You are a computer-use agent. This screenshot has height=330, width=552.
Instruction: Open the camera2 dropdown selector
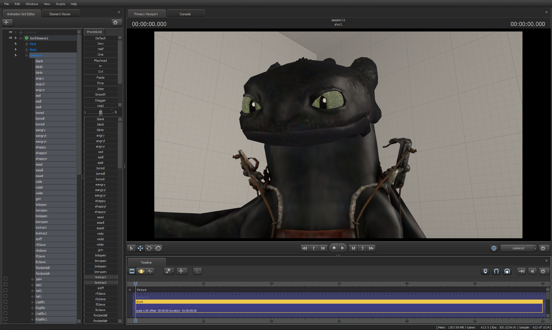click(518, 248)
